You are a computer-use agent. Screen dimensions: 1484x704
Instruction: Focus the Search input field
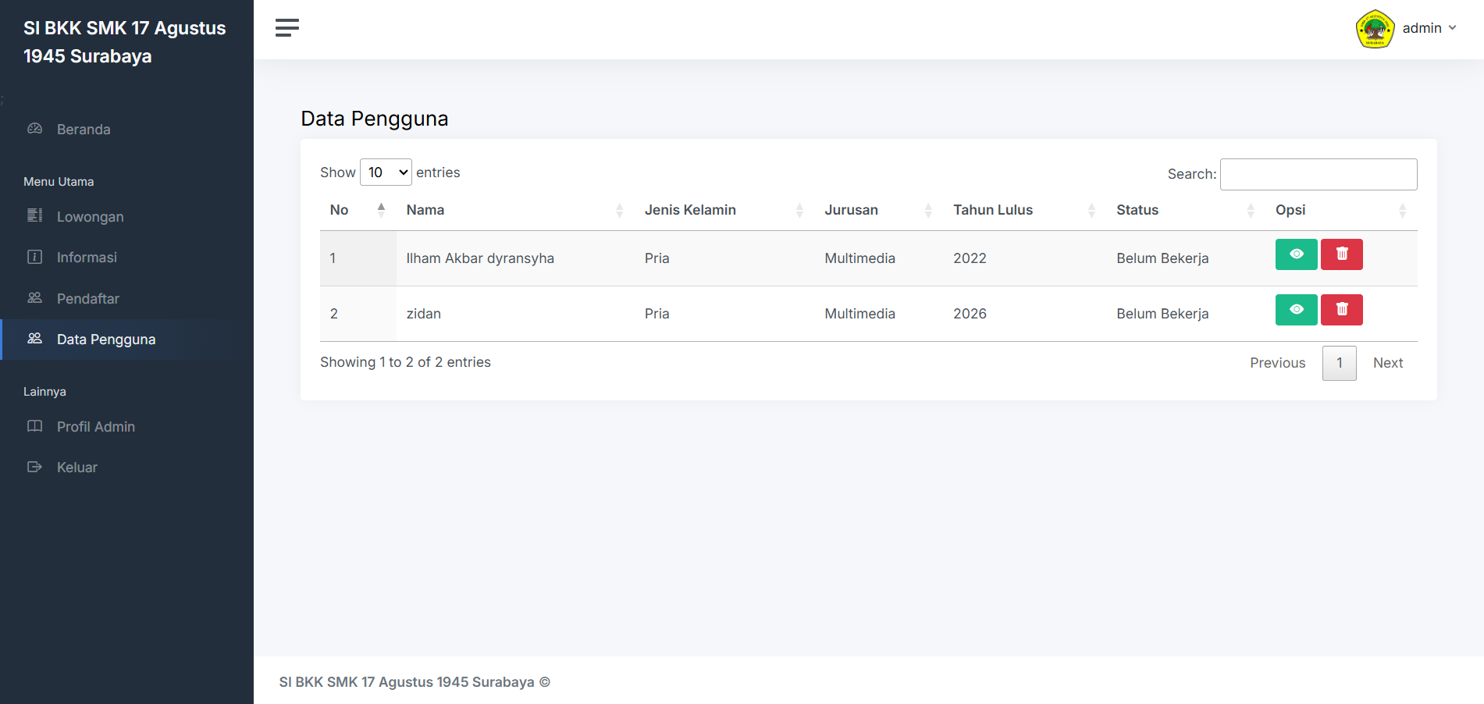[1319, 174]
